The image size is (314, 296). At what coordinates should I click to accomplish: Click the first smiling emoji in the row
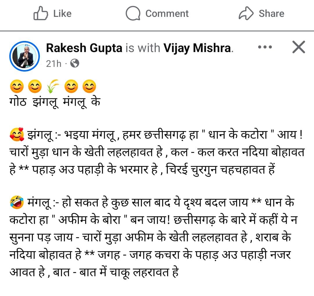(x=17, y=87)
